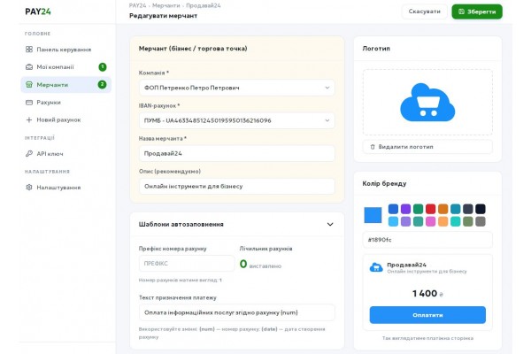Select the pink color swatch
531x354 pixels.
430,221
